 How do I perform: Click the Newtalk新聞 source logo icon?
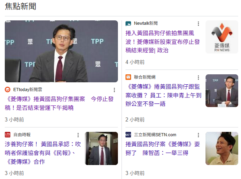coord(128,24)
